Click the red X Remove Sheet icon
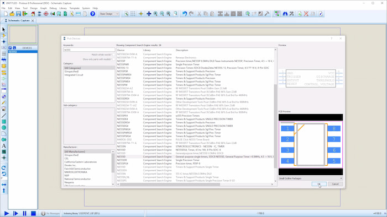The height and width of the screenshot is (217, 387). click(306, 14)
